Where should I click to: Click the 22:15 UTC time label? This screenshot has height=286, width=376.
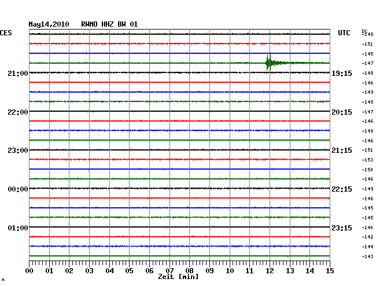pyautogui.click(x=342, y=189)
